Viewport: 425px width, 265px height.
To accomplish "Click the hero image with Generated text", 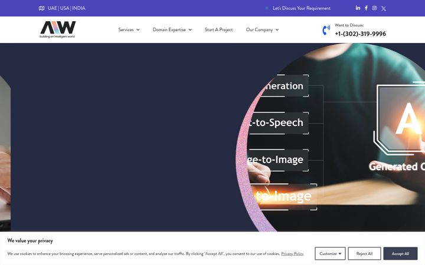I will [x=331, y=137].
